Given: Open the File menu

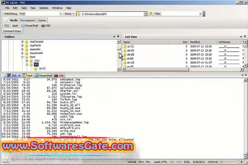Looking at the screenshot, I should coord(7,8).
